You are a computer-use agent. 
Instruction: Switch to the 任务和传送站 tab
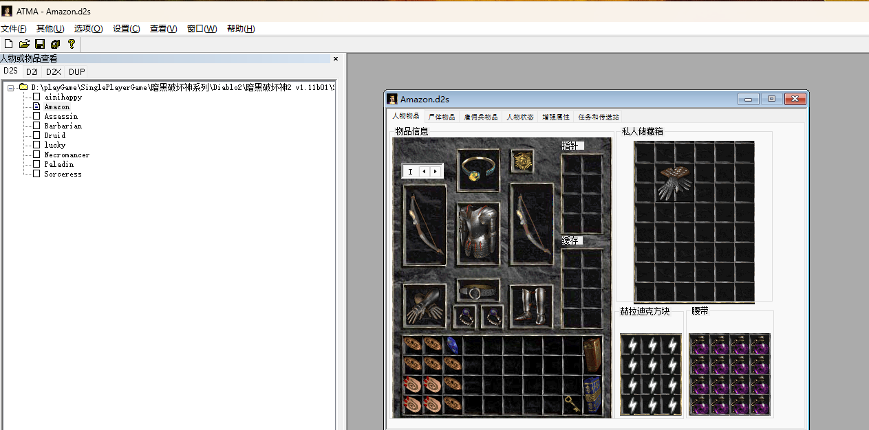coord(598,117)
